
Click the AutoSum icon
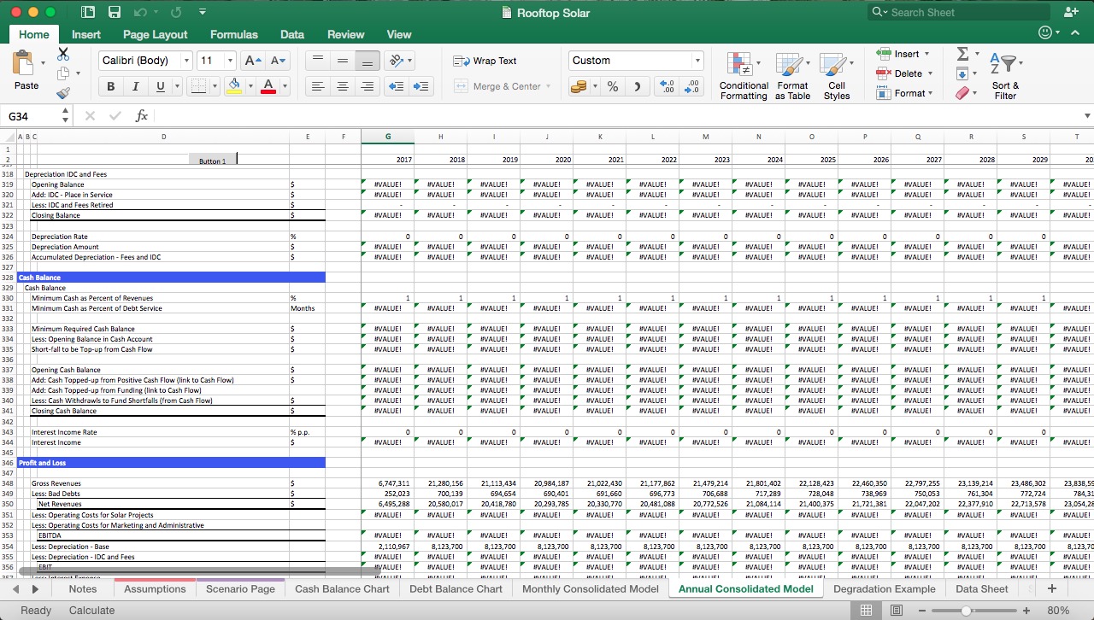click(964, 53)
